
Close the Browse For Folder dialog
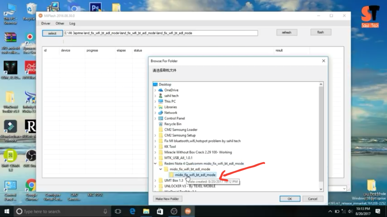(324, 61)
